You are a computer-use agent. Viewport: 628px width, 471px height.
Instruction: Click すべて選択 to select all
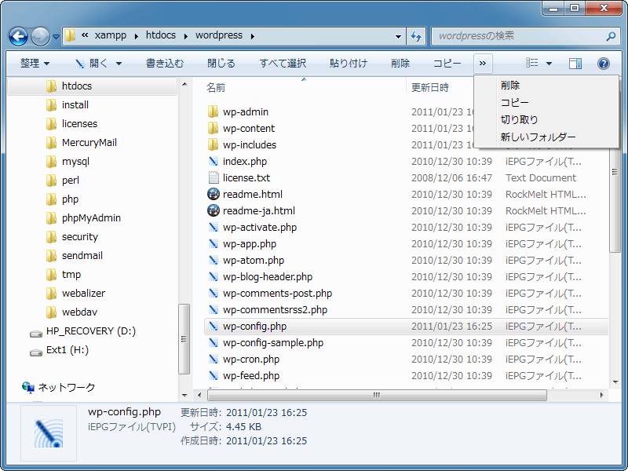tap(283, 64)
